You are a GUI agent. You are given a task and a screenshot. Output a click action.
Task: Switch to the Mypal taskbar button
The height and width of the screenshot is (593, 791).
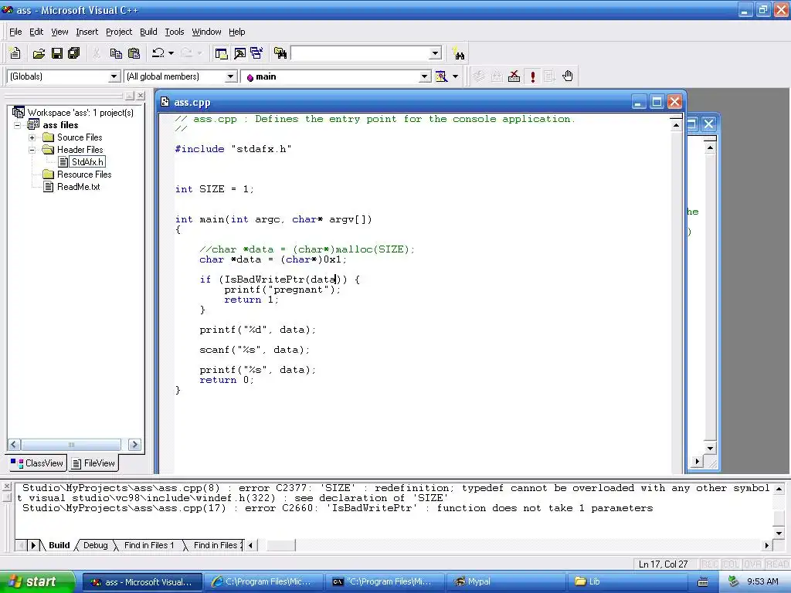tap(505, 581)
